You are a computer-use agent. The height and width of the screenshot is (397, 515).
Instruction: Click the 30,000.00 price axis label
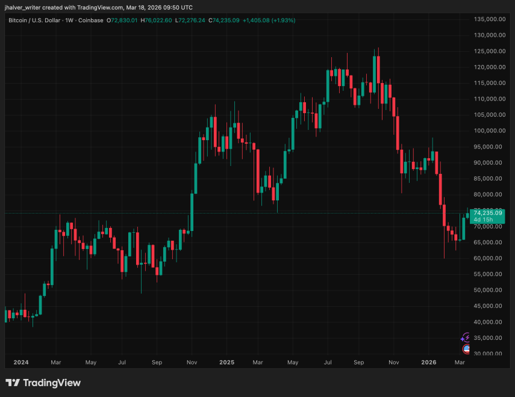tap(487, 354)
